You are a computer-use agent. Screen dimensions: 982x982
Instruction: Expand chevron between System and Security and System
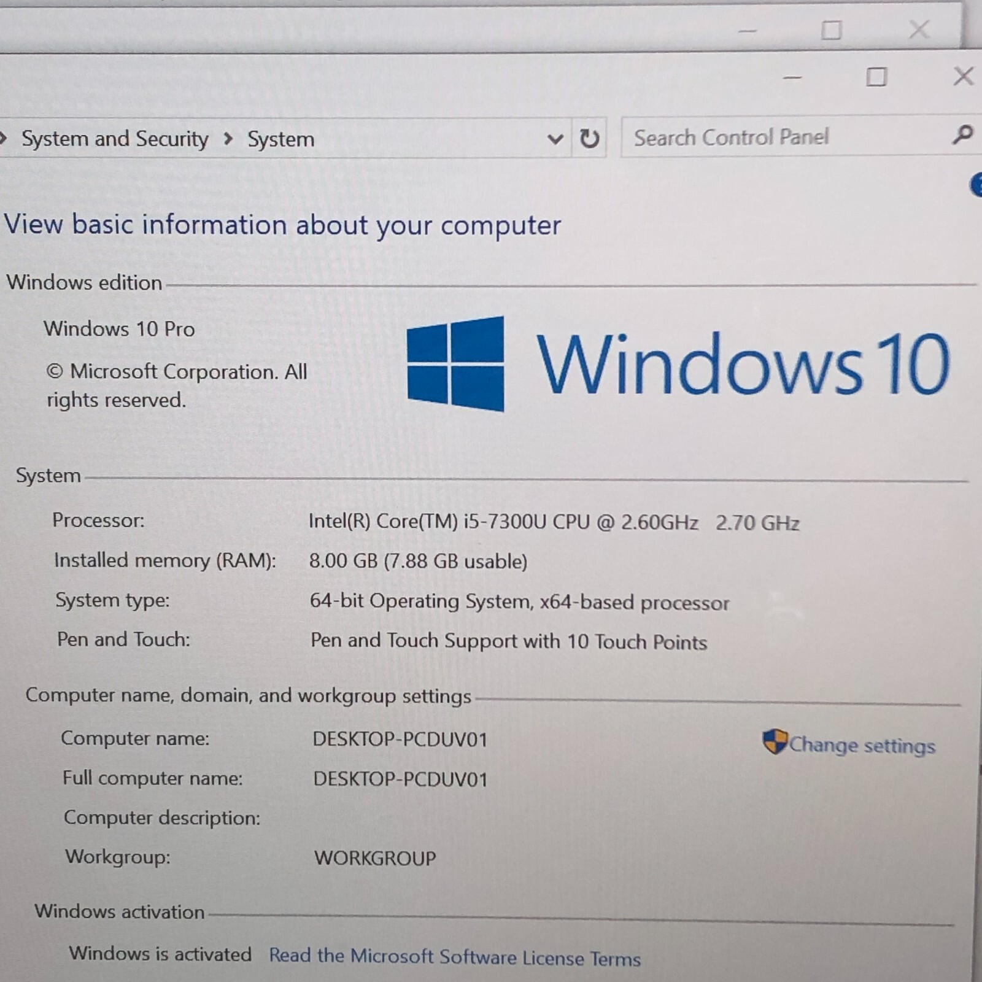(228, 139)
